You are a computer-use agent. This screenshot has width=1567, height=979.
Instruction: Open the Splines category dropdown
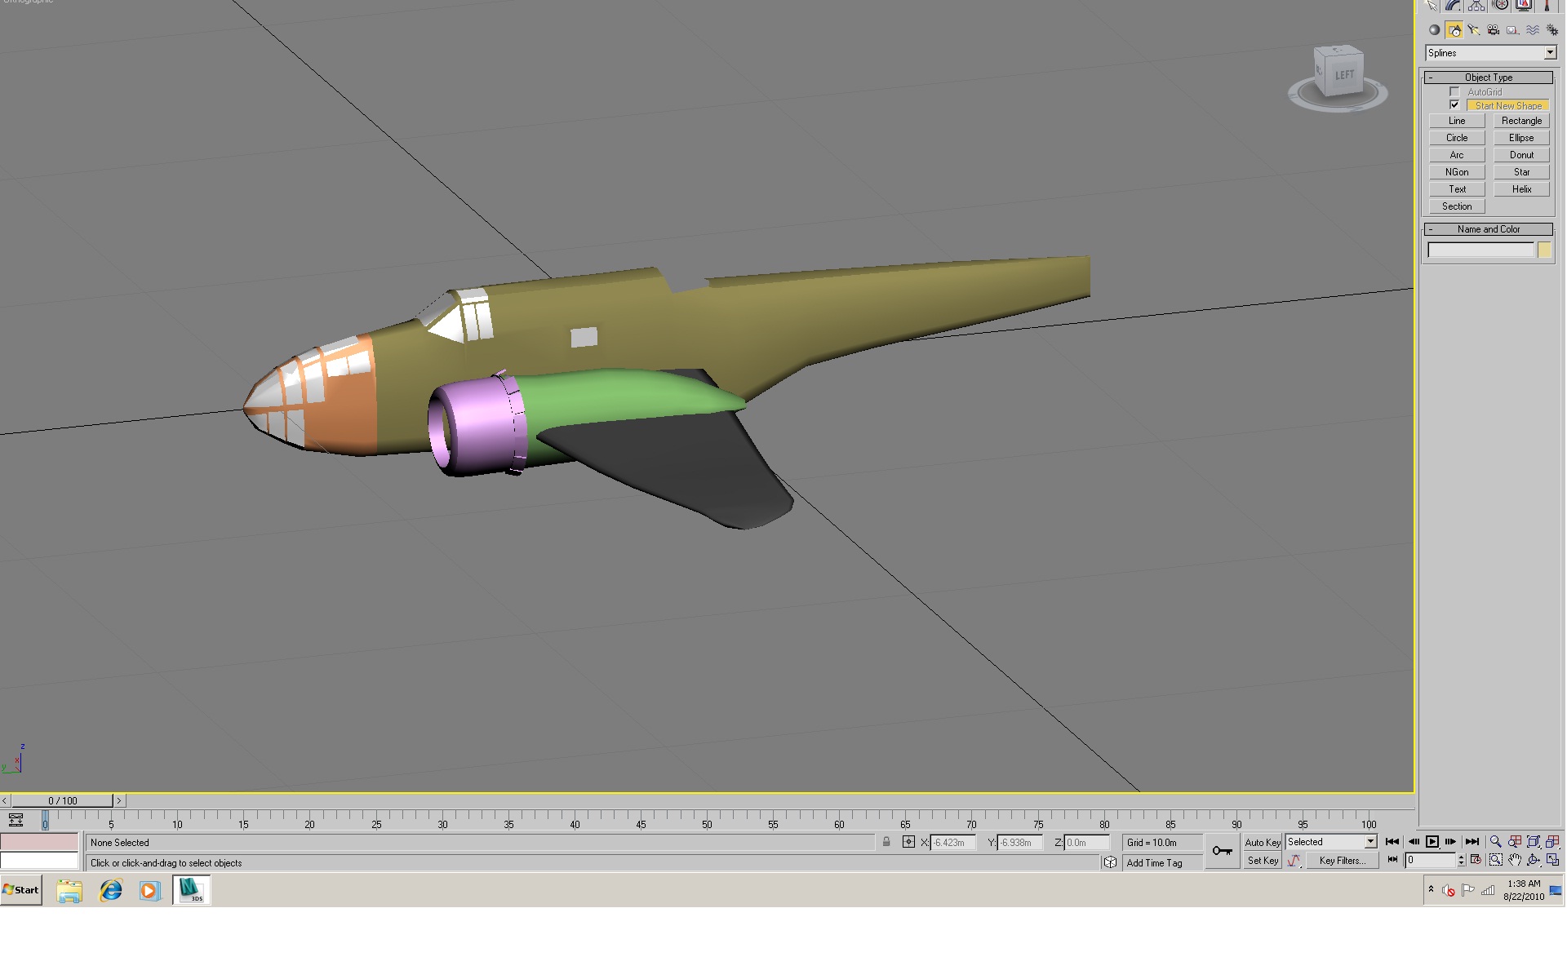(x=1491, y=53)
